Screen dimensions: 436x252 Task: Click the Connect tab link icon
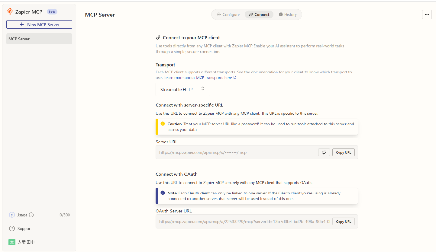click(x=251, y=15)
